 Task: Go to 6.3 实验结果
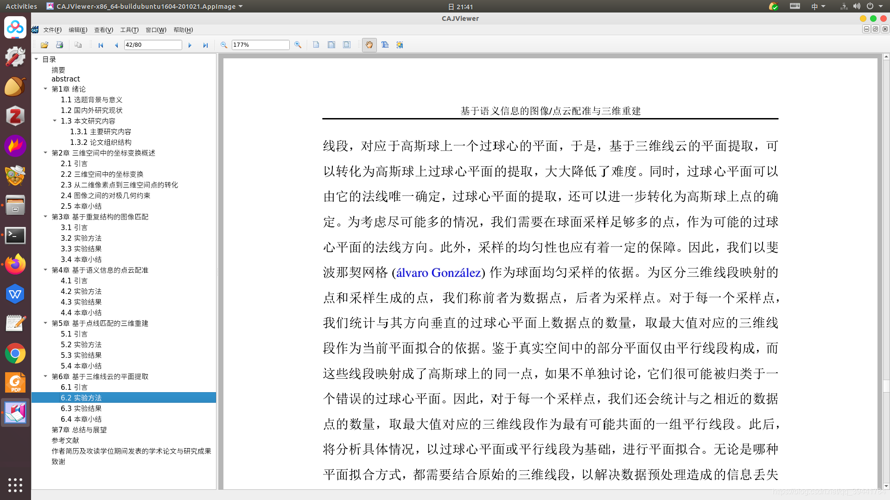(x=81, y=408)
